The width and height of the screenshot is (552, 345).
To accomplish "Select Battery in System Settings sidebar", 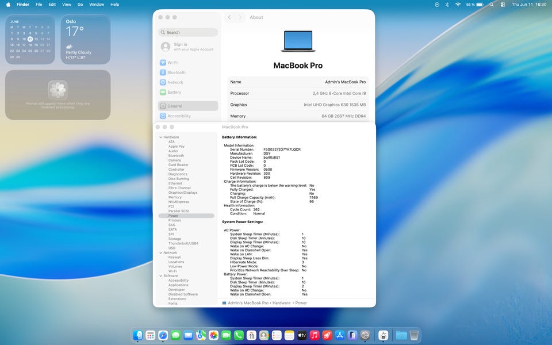I will click(x=187, y=92).
